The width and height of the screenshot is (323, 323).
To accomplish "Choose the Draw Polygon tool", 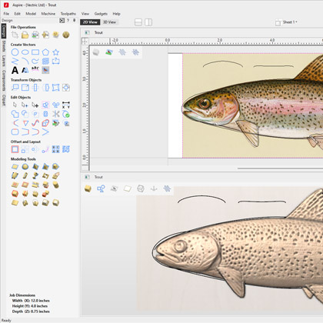I will click(45, 52).
